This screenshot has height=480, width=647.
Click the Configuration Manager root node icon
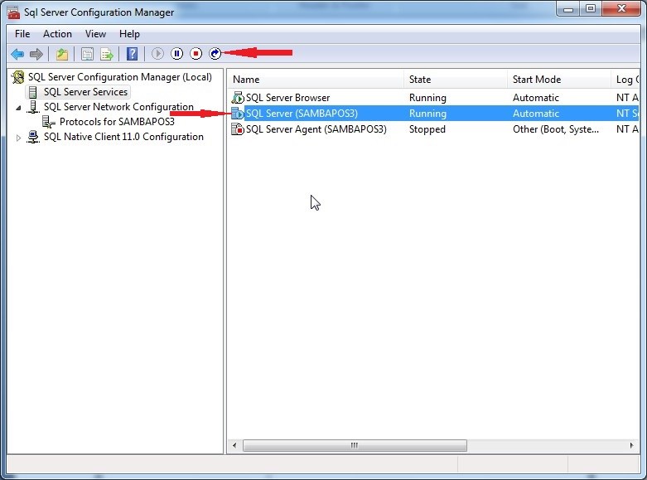17,77
